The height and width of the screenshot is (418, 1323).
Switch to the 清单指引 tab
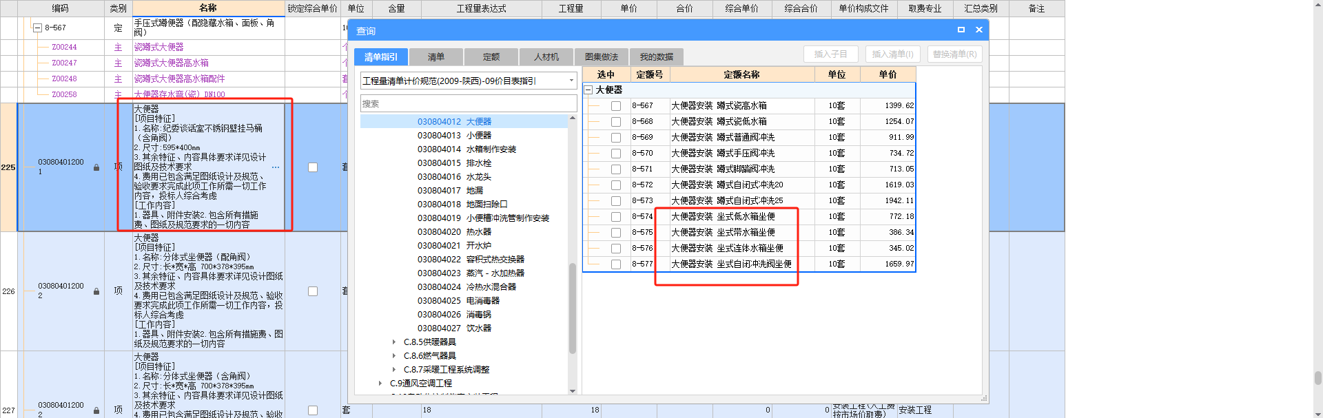[381, 57]
